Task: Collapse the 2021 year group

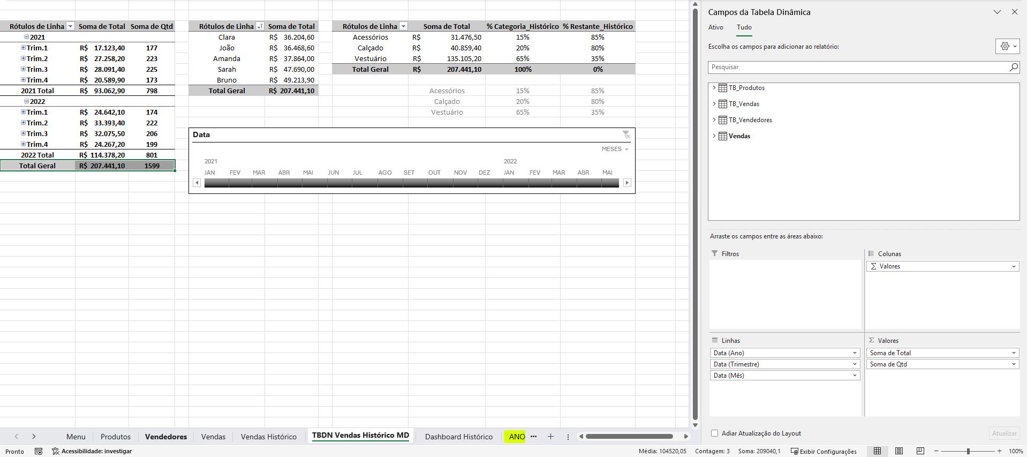Action: [x=26, y=37]
